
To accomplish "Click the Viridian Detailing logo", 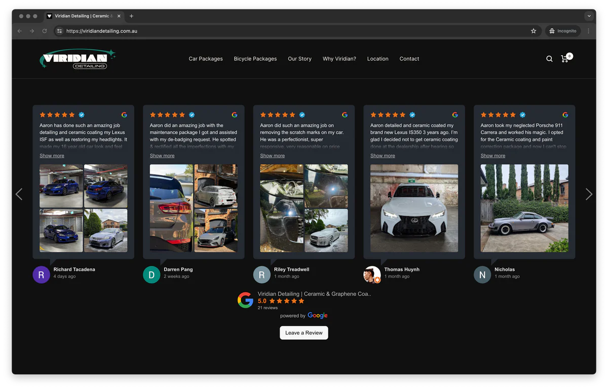I will click(x=78, y=59).
